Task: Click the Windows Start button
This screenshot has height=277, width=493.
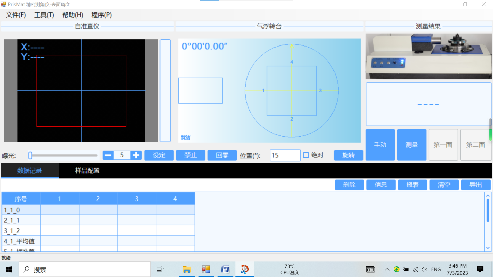Action: [x=9, y=269]
